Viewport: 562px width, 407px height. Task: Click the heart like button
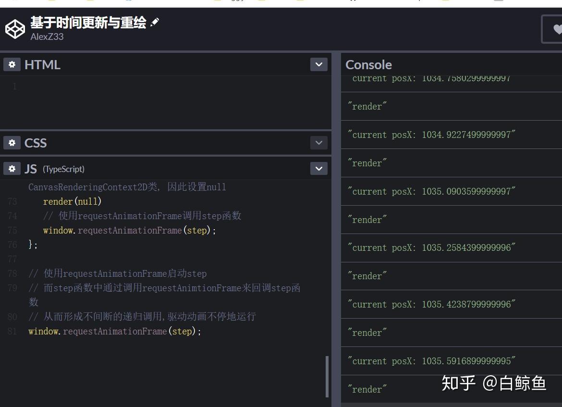(x=554, y=29)
